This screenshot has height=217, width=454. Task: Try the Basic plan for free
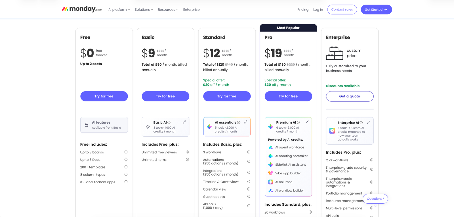tap(165, 96)
